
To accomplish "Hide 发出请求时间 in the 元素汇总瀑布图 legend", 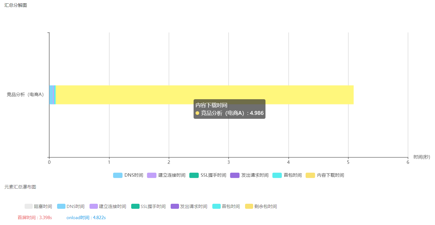I will tap(189, 207).
